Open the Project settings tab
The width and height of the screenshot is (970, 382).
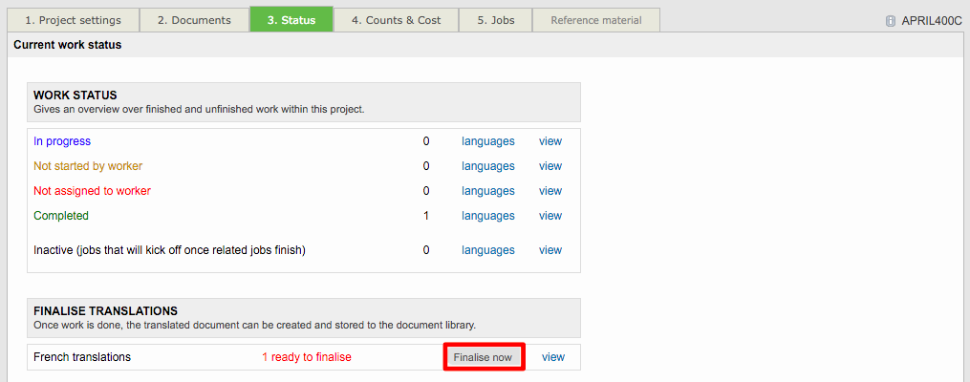coord(73,20)
